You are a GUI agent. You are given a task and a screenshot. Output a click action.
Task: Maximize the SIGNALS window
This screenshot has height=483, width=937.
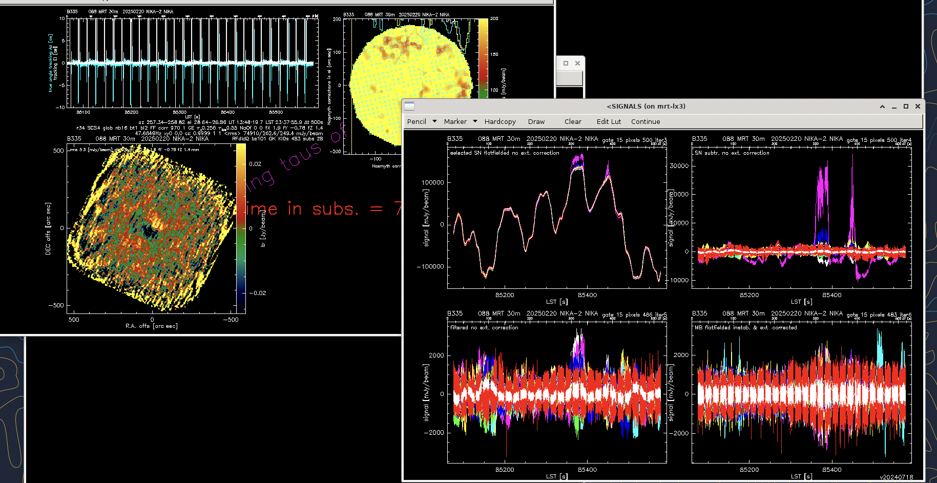(x=906, y=107)
